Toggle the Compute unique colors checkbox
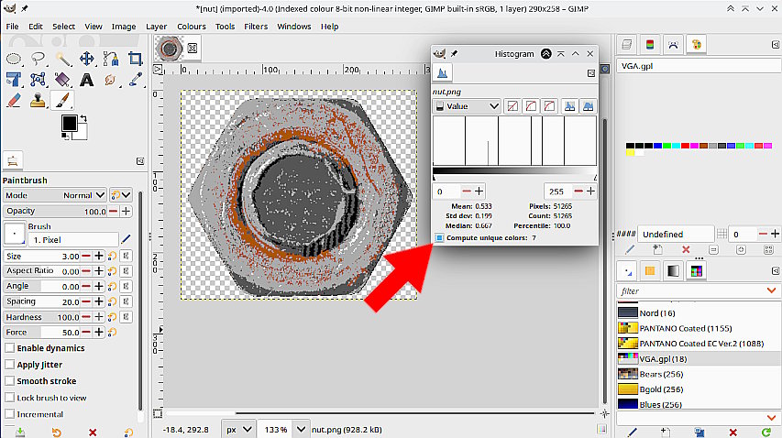The height and width of the screenshot is (438, 782). (439, 237)
